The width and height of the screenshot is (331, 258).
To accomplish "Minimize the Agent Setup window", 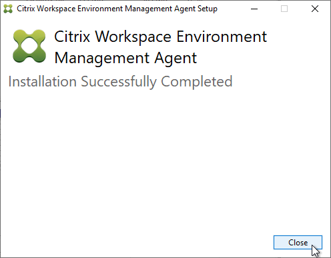I will pos(254,9).
